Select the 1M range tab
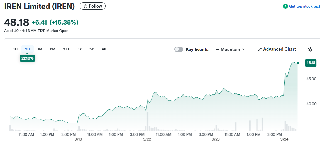Screen dimensions: 320x142 coord(40,49)
